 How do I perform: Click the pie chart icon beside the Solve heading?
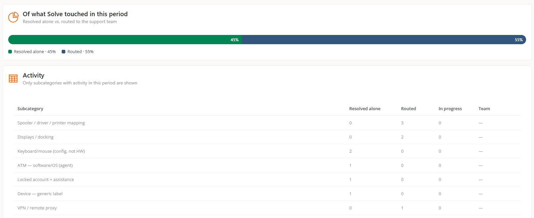pyautogui.click(x=13, y=17)
